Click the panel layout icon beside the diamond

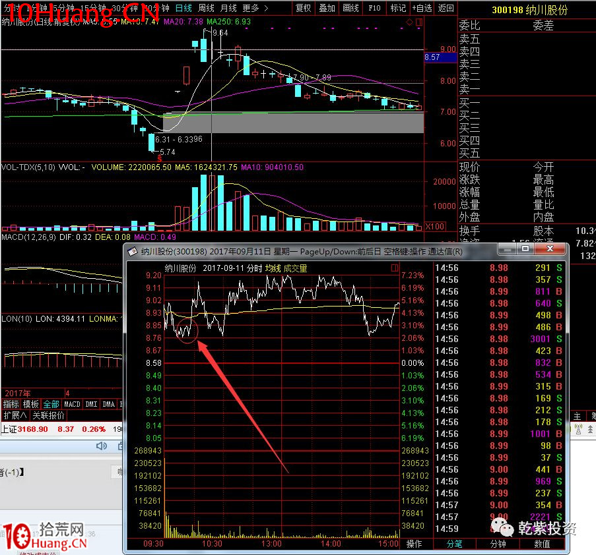[x=419, y=22]
